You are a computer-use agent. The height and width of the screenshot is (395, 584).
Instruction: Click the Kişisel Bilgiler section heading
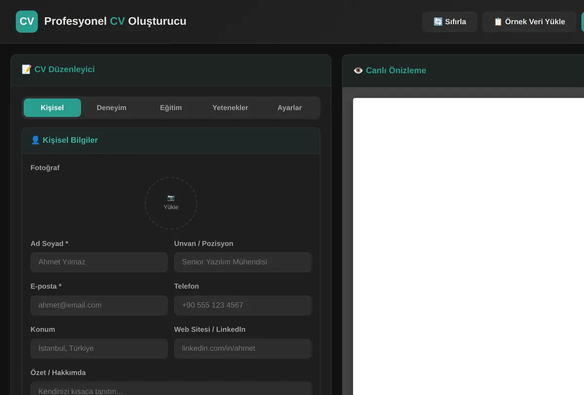[x=64, y=140]
